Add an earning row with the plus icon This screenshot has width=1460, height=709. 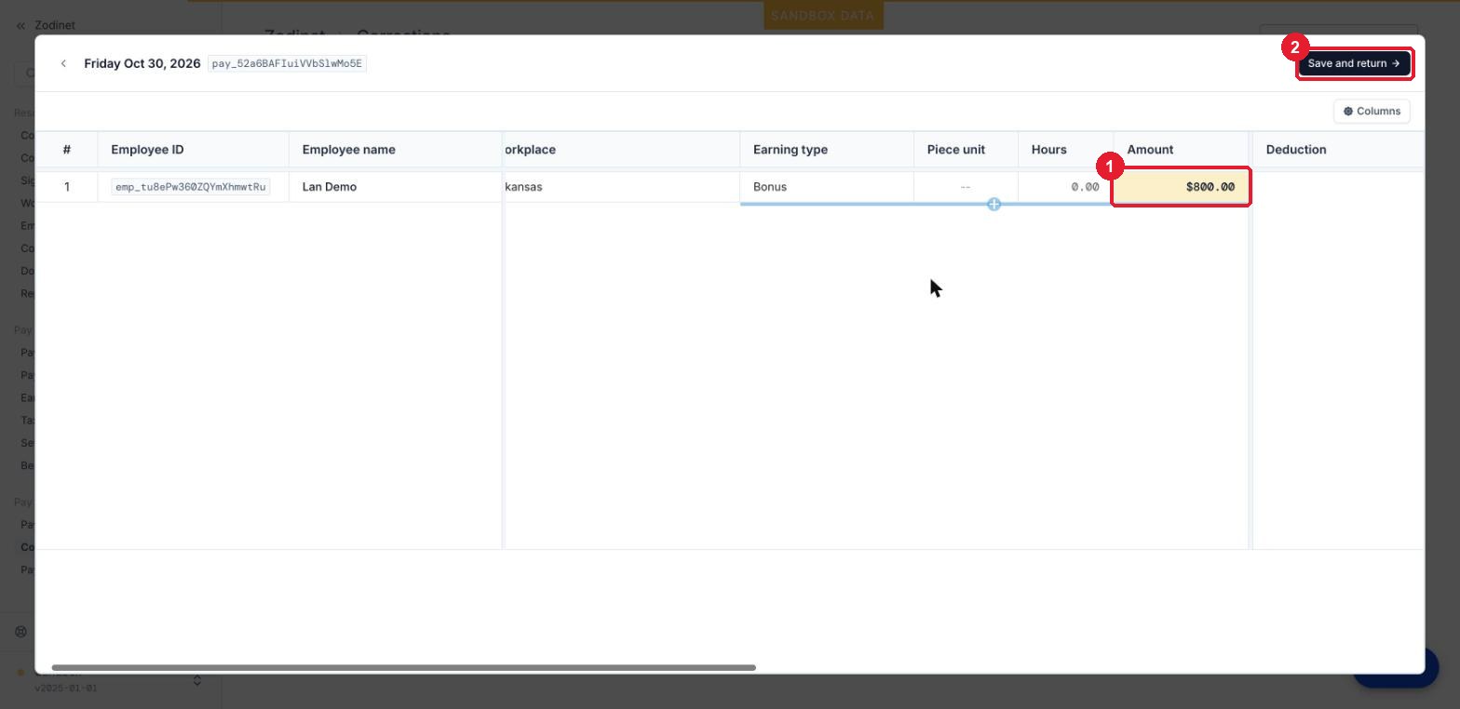pos(994,204)
